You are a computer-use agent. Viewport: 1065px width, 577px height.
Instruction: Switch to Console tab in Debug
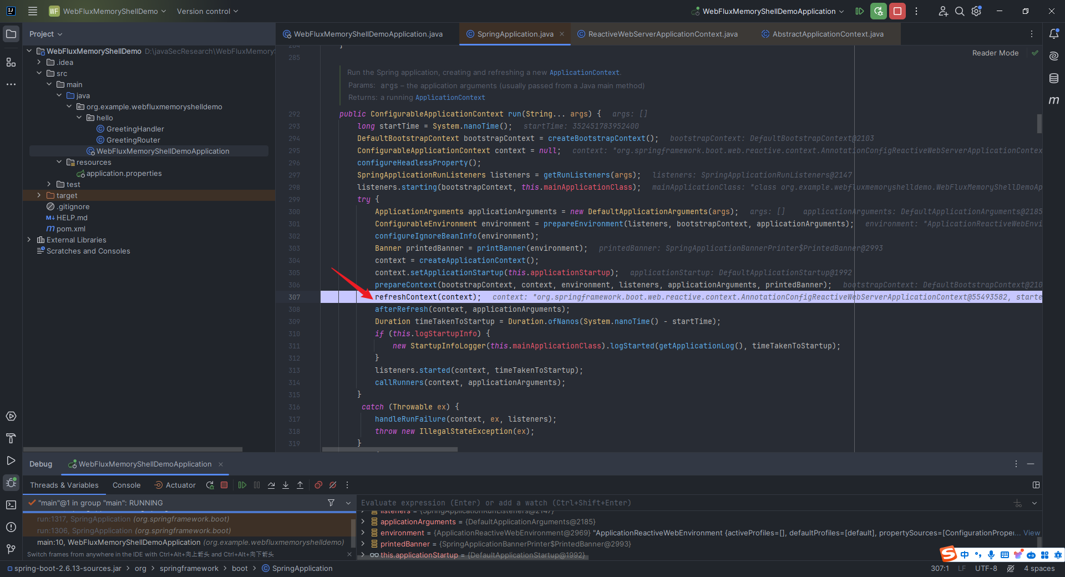[126, 485]
